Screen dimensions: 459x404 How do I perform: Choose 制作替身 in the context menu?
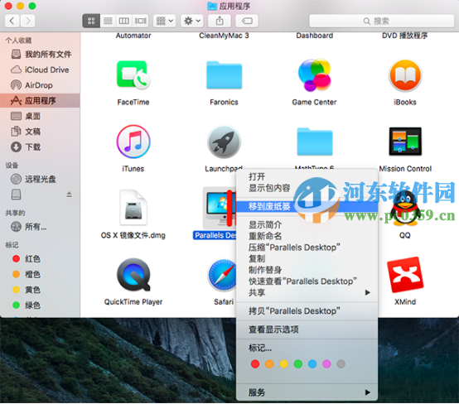[x=307, y=270]
